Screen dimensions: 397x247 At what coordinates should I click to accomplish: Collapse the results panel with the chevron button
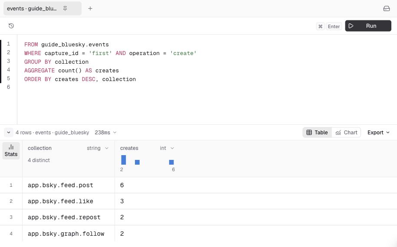click(9, 133)
